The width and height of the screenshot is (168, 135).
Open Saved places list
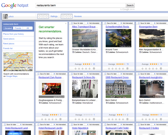coord(9,39)
